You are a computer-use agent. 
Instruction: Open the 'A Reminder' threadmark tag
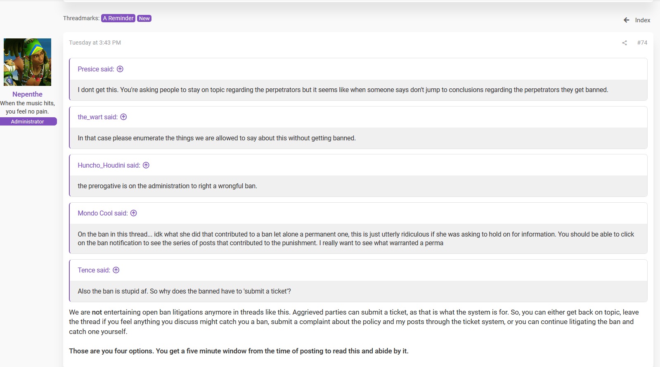pyautogui.click(x=118, y=18)
